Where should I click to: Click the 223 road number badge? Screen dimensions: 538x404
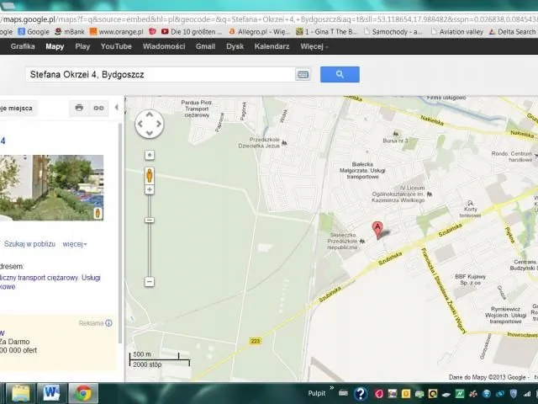click(256, 341)
